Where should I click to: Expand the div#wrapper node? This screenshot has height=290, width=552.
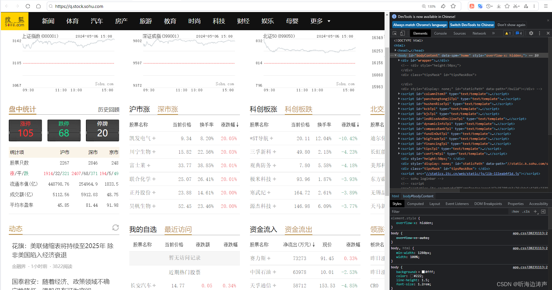(x=399, y=60)
